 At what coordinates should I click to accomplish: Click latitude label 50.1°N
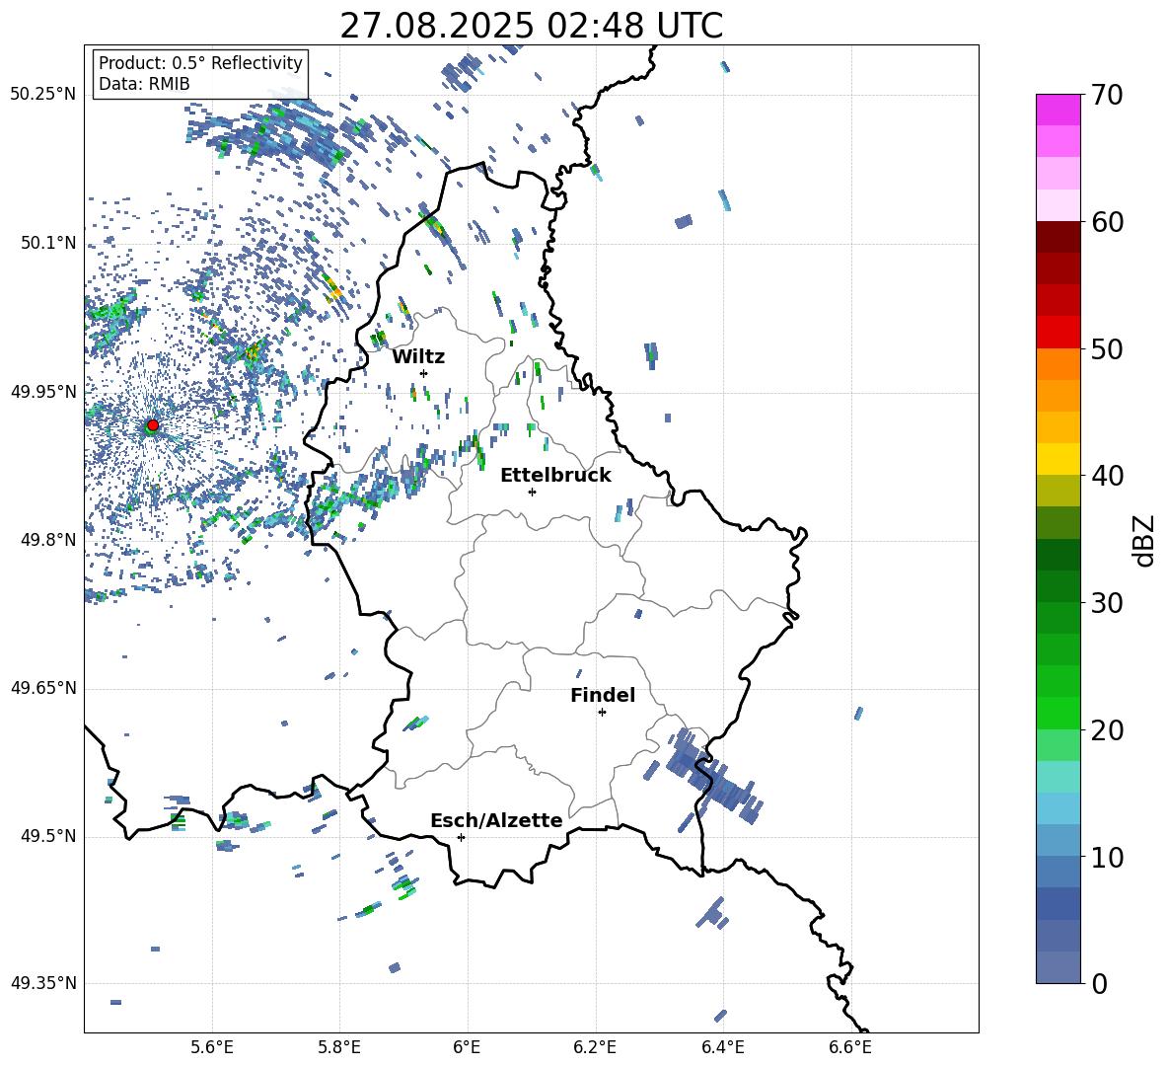point(48,243)
